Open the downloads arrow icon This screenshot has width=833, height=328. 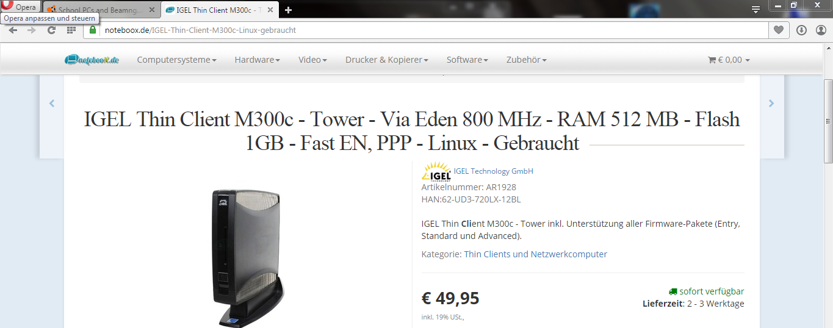[801, 30]
